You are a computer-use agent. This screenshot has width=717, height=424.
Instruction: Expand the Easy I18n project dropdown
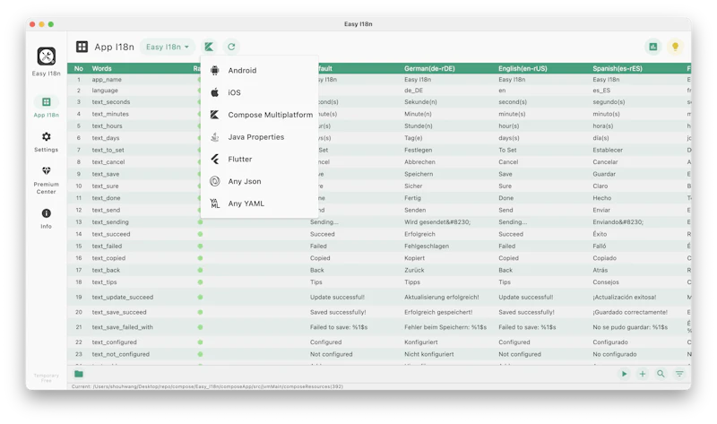point(168,47)
